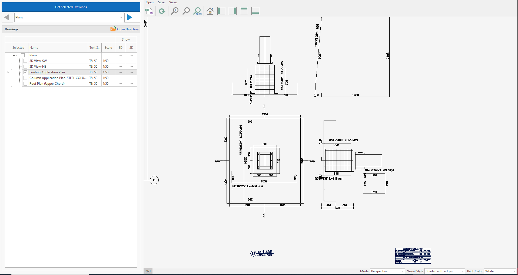Image resolution: width=518 pixels, height=275 pixels.
Task: Select the Save image as file icon
Action: point(149,11)
